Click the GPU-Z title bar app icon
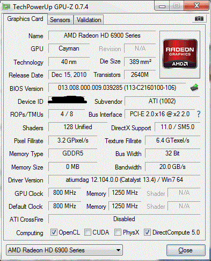Image resolution: width=211 pixels, height=261 pixels. 6,7
